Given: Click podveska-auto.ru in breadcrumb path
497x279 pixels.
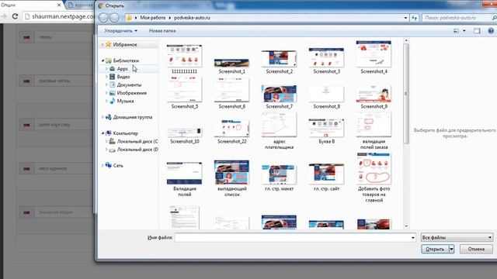Looking at the screenshot, I should coord(192,18).
